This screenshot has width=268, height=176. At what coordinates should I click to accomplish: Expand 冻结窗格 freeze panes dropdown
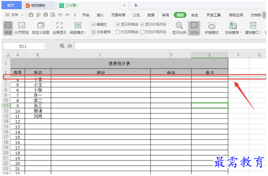(240, 32)
